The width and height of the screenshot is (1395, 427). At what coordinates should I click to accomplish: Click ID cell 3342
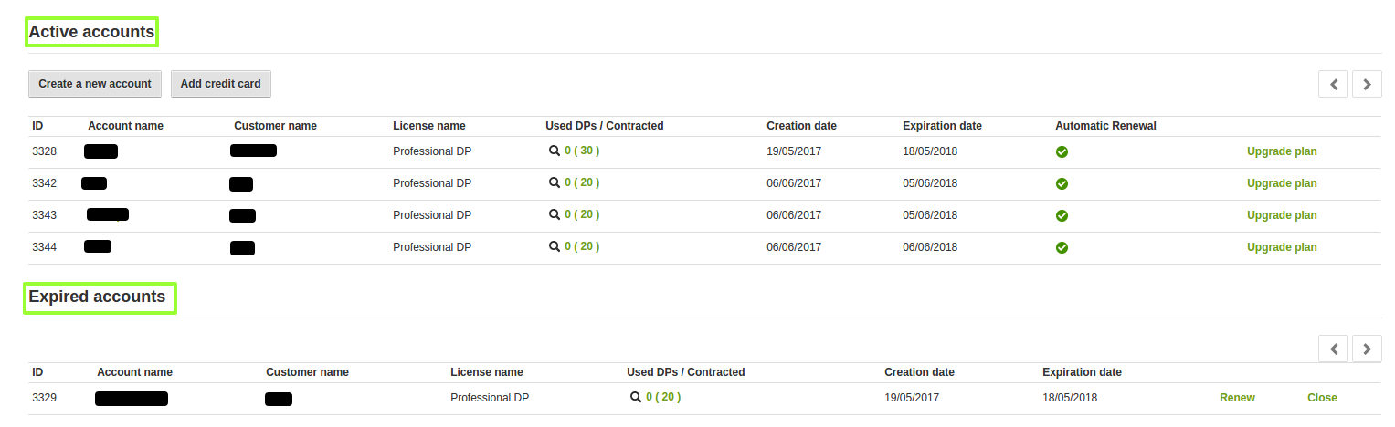tap(44, 183)
